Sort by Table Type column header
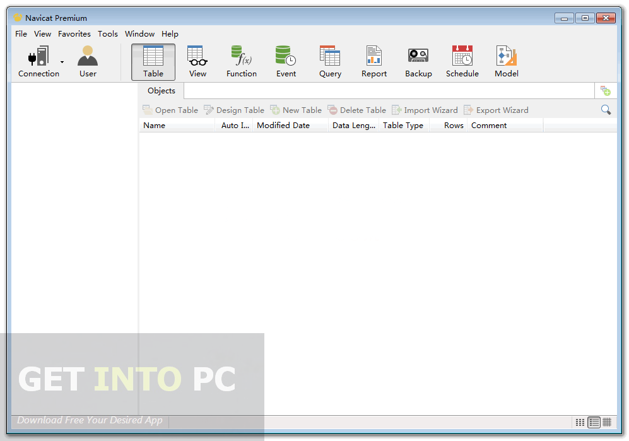Screen dimensions: 629x441 pyautogui.click(x=404, y=125)
